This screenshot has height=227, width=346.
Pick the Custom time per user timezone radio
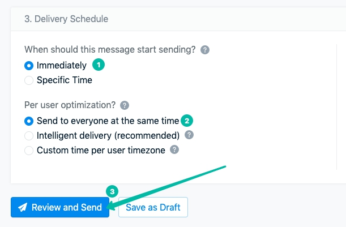(29, 150)
